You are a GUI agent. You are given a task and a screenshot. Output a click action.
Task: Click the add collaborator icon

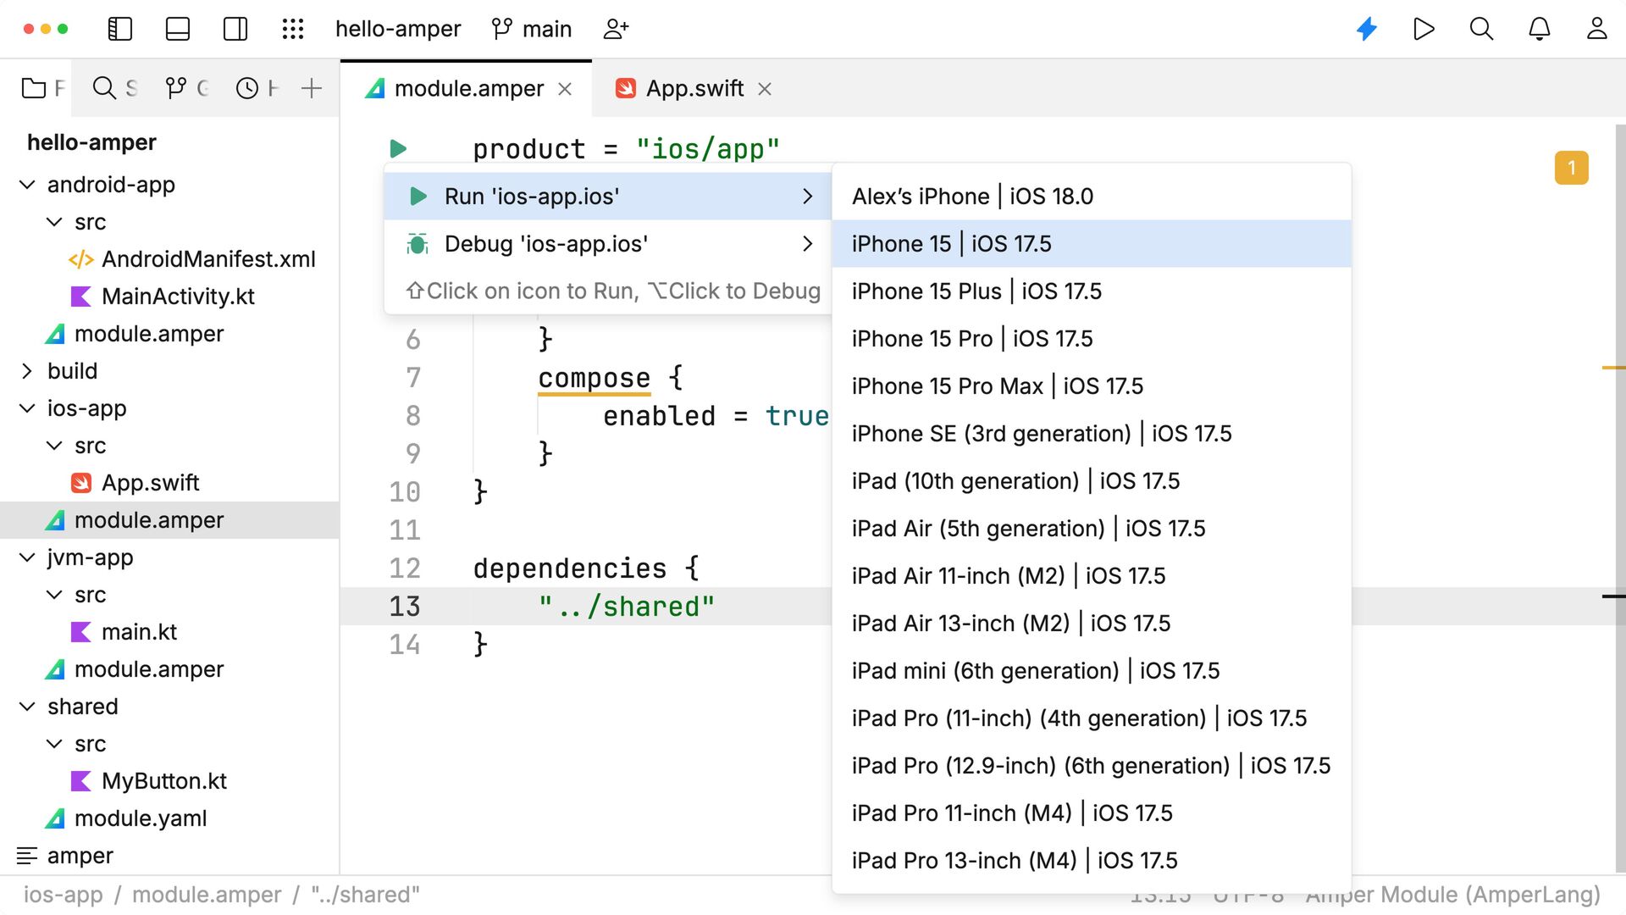(x=616, y=29)
